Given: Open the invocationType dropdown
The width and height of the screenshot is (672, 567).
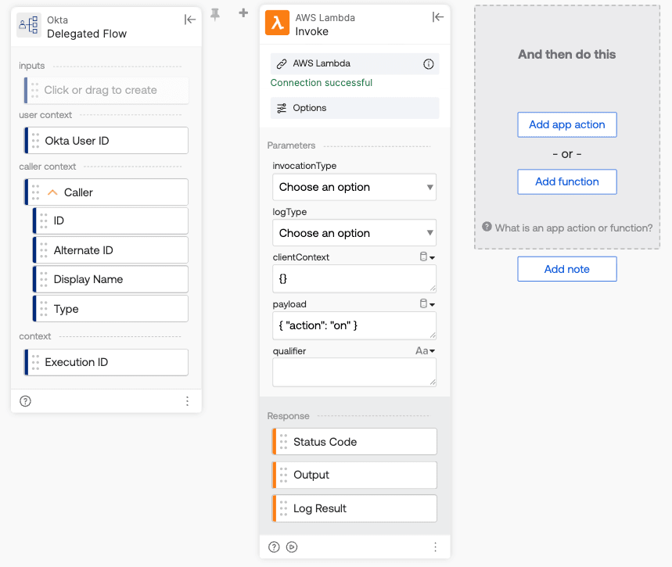Looking at the screenshot, I should 354,187.
